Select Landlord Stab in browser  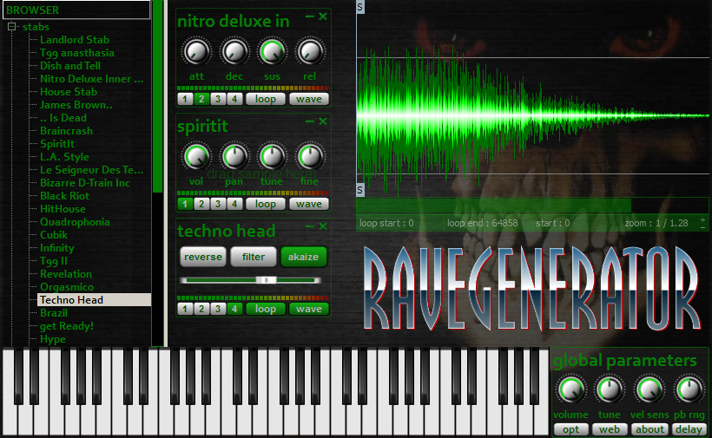point(75,40)
